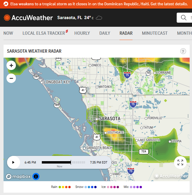Expand the radar map to fullscreen
Screen dimensions: 192x195
point(180,162)
